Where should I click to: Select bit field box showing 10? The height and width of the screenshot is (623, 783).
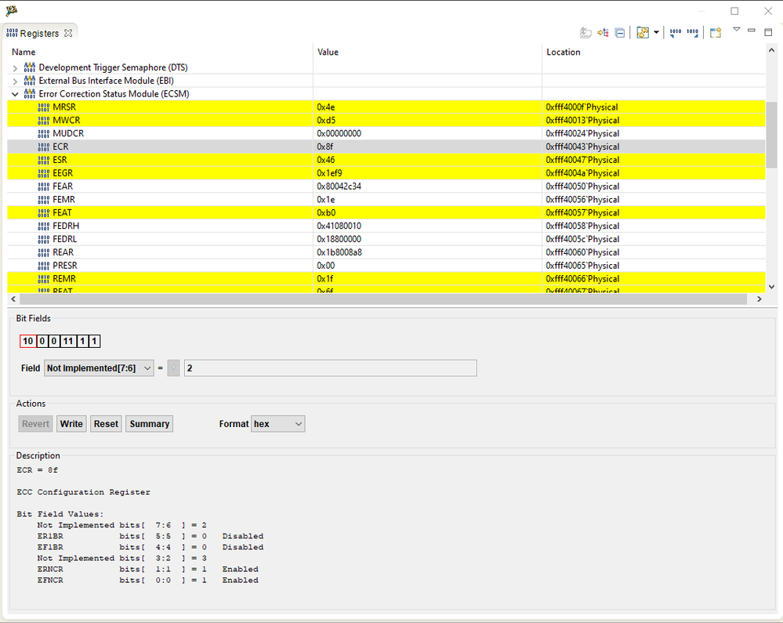click(x=28, y=341)
